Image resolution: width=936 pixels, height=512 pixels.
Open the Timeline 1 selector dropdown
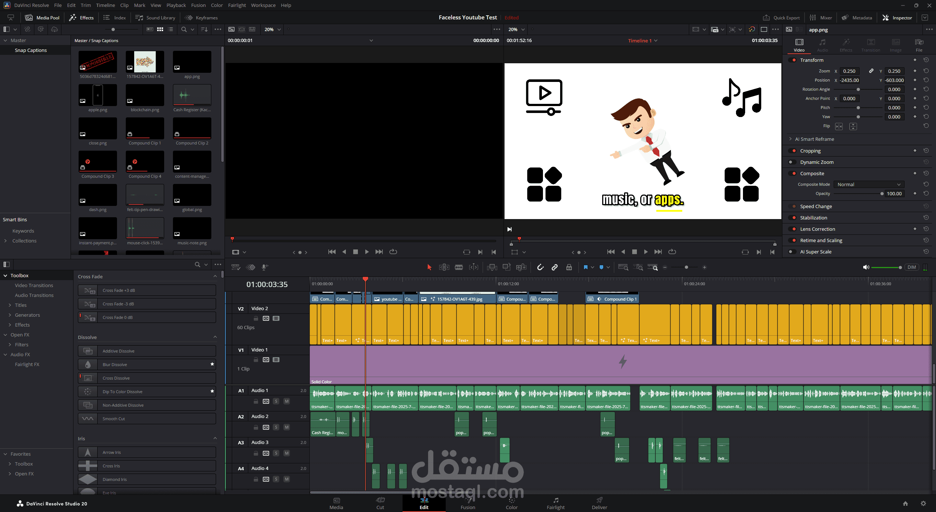642,41
